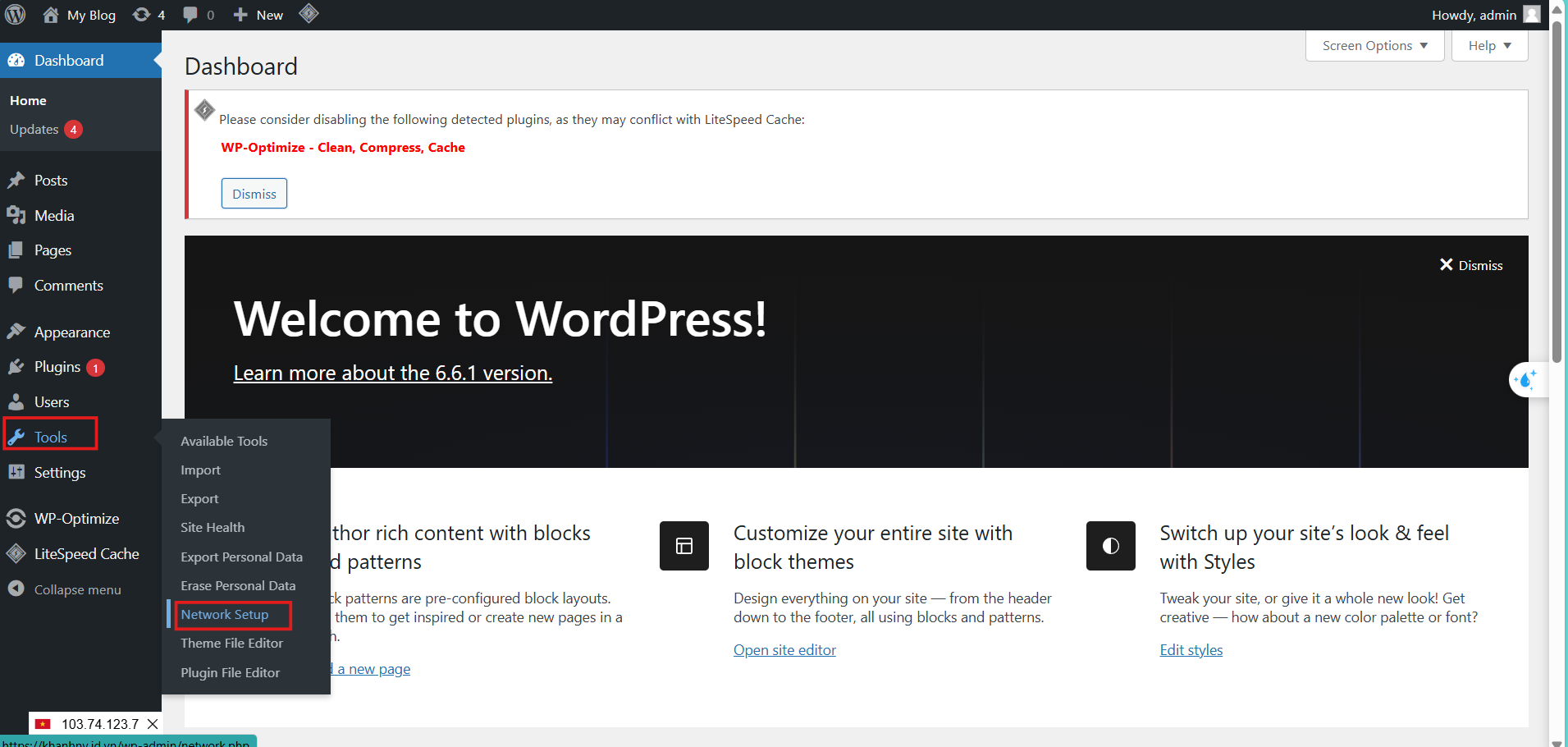Click the Dashboard gauge icon in sidebar
The width and height of the screenshot is (1568, 747).
pos(16,61)
